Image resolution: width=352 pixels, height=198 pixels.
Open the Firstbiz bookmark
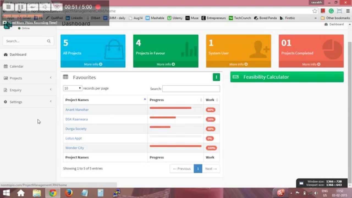(287, 18)
